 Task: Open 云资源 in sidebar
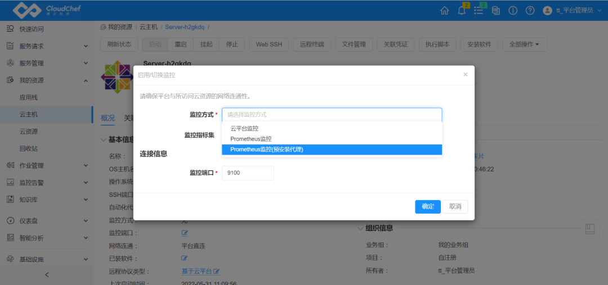point(29,132)
